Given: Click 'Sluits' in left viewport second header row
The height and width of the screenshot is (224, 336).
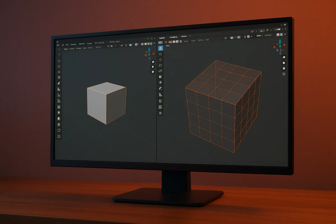Looking at the screenshot, I should [x=66, y=49].
